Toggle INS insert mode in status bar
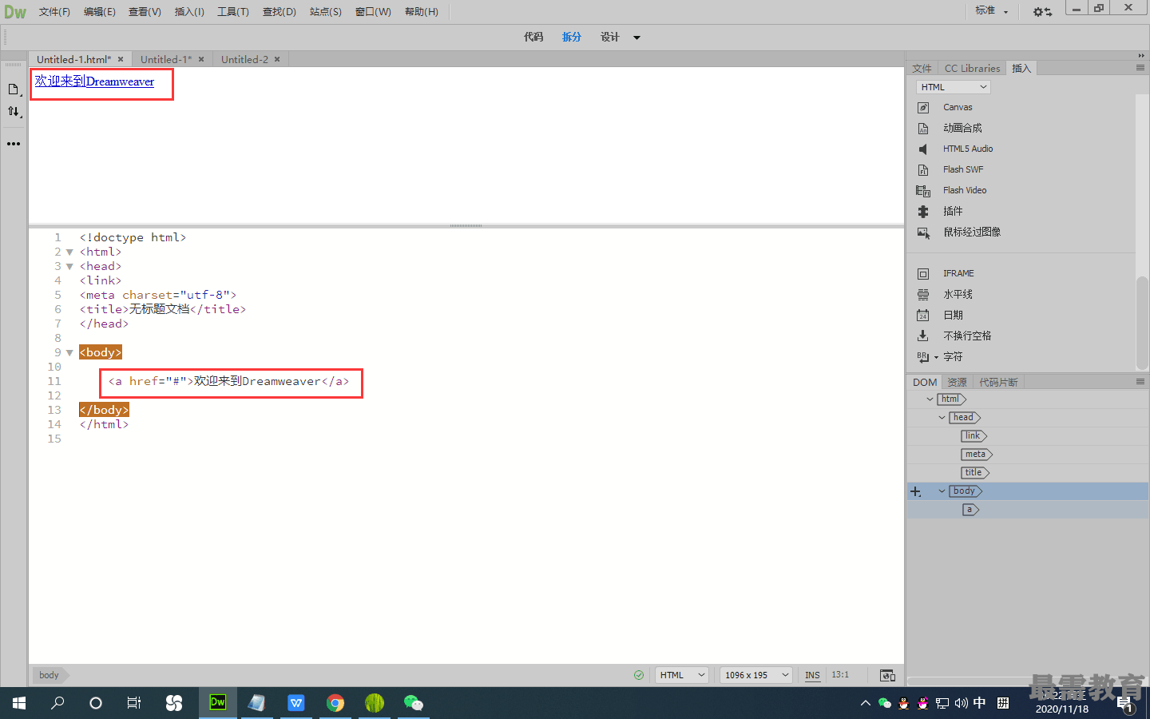Screen dimensions: 1150x719 coord(812,675)
